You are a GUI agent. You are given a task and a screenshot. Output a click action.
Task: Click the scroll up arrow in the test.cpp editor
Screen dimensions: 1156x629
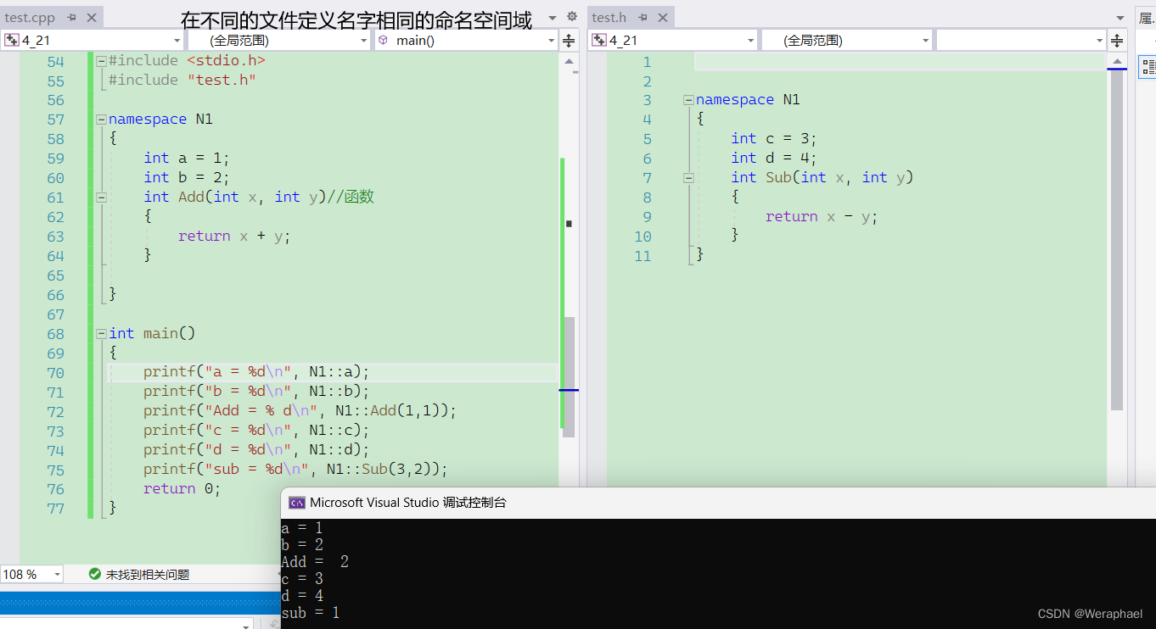[x=569, y=61]
